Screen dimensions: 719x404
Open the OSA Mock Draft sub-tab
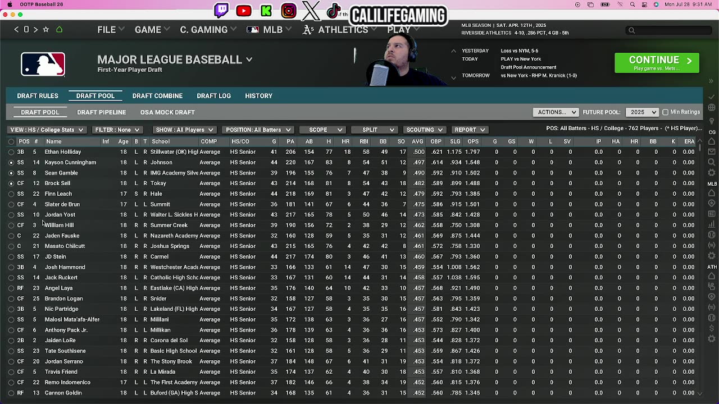tap(167, 112)
